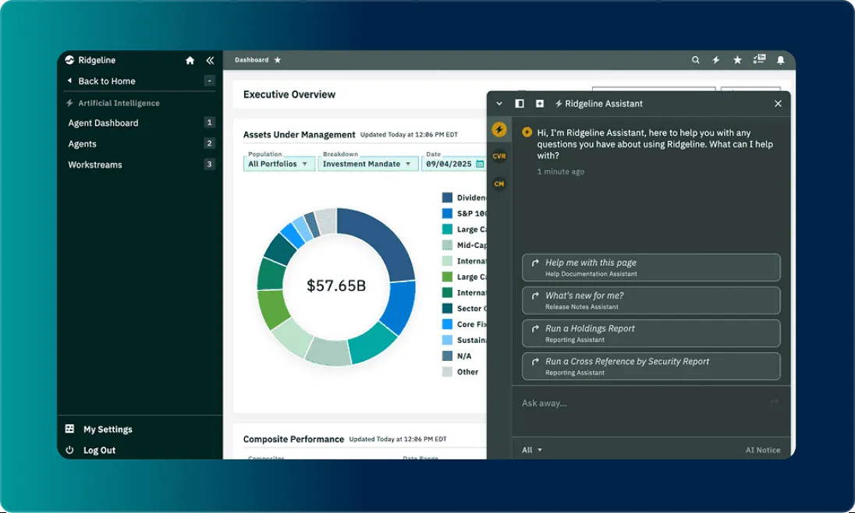Select the CM assistant icon

coord(499,184)
